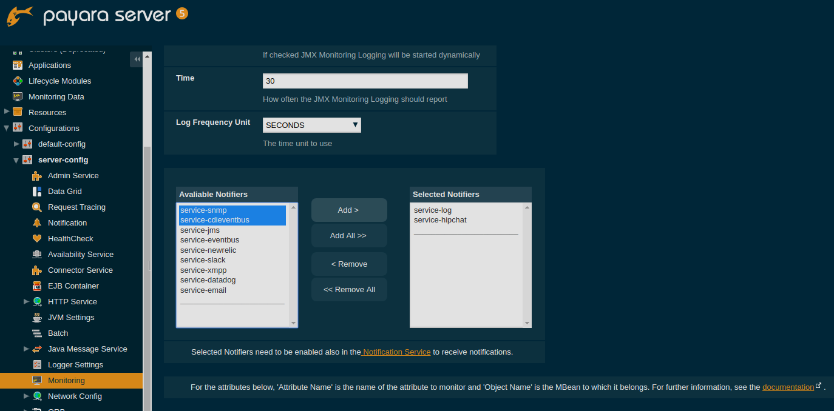Viewport: 834px width, 411px height.
Task: Click the Available Notifiers list scrollbar
Action: (x=293, y=266)
